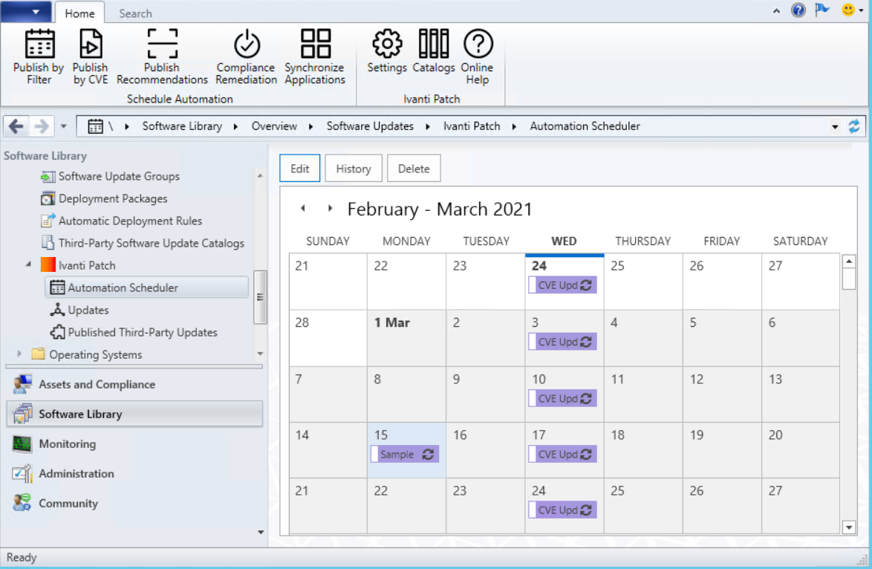Click the History button
872x569 pixels.
click(353, 169)
